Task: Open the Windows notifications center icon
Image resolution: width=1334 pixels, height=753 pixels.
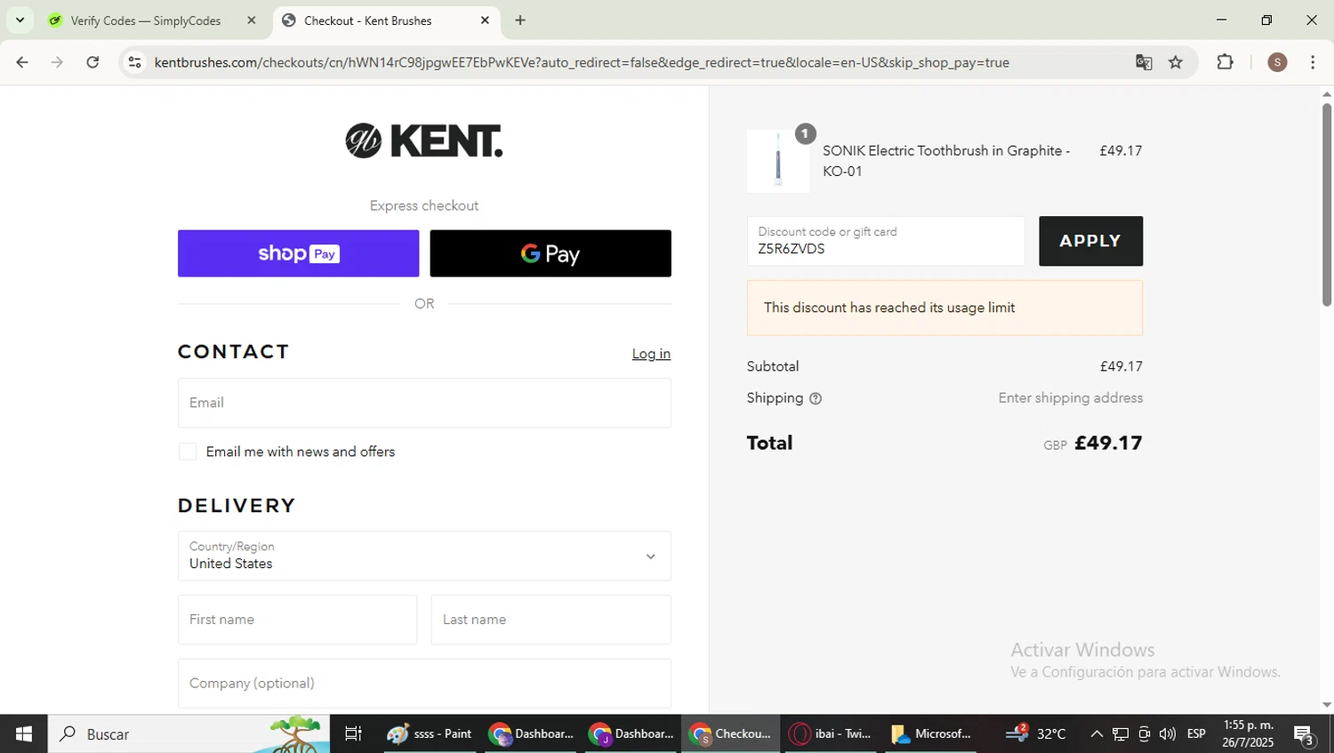Action: (1305, 734)
